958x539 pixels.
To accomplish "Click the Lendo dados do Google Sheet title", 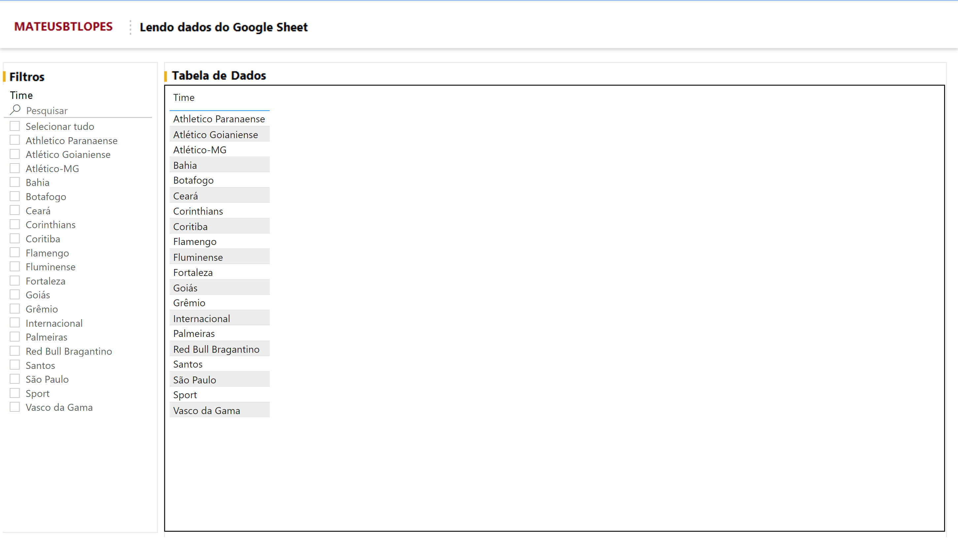I will [x=223, y=27].
